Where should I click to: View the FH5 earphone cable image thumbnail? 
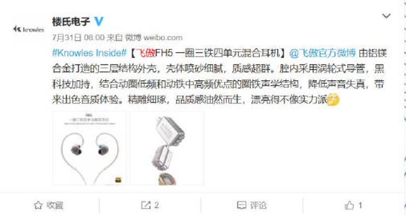coord(89,148)
